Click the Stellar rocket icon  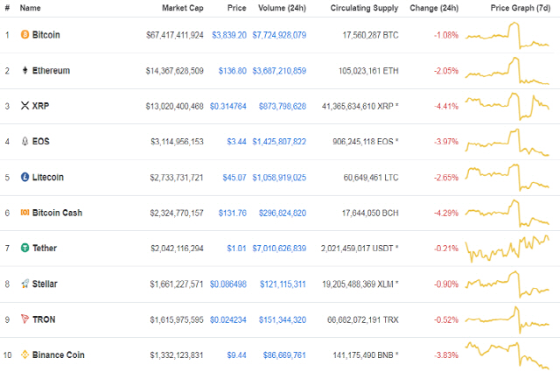pos(24,284)
